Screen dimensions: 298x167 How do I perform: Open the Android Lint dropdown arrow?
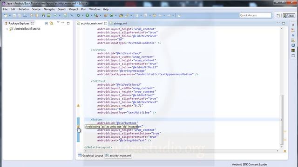click(60, 15)
